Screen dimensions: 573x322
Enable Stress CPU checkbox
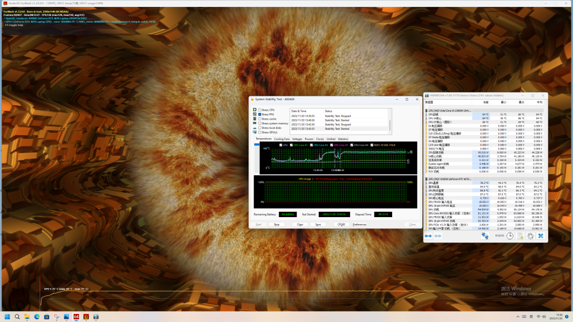point(260,110)
